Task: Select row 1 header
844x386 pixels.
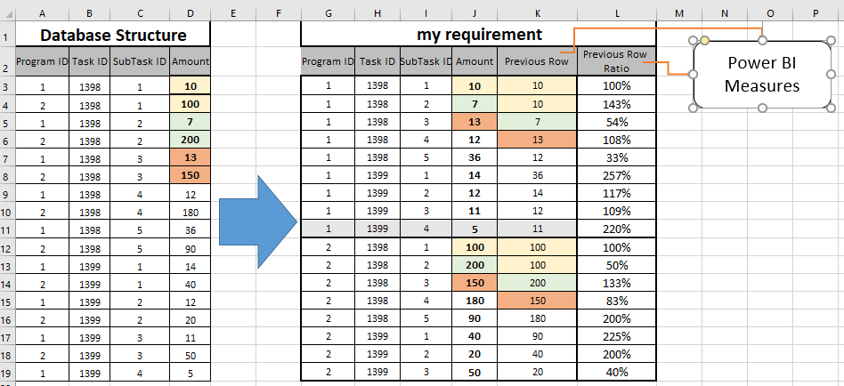Action: click(x=7, y=36)
